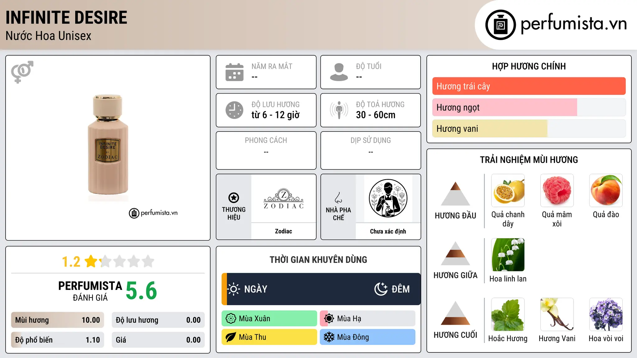Click the snowflake icon on Mùa Đông

click(329, 337)
